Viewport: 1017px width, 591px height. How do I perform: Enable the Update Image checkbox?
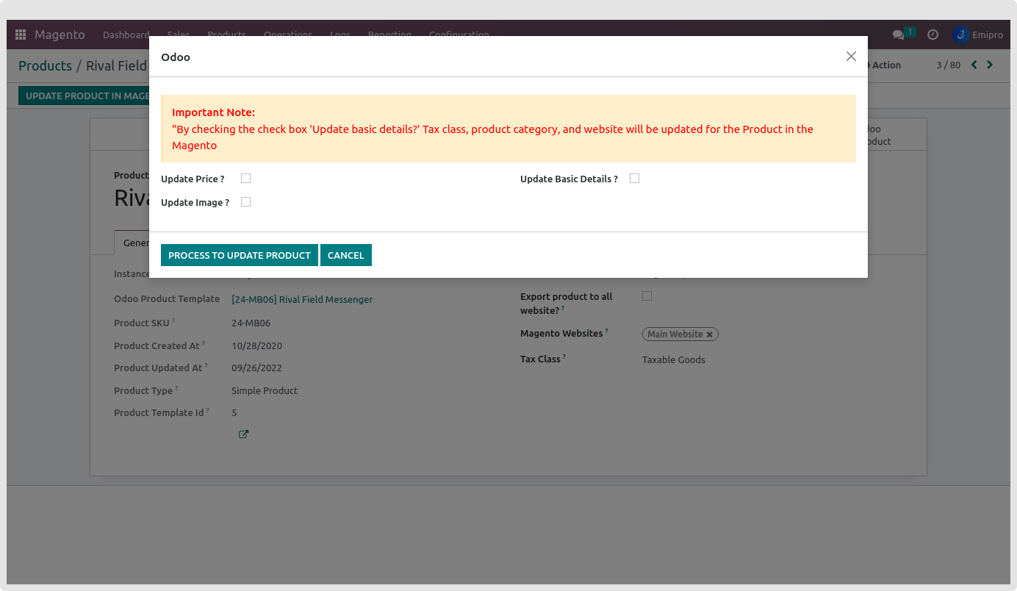[x=246, y=202]
